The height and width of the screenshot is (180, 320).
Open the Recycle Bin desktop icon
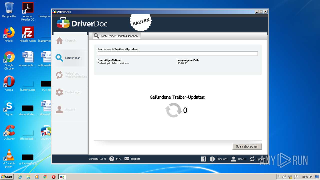click(9, 10)
